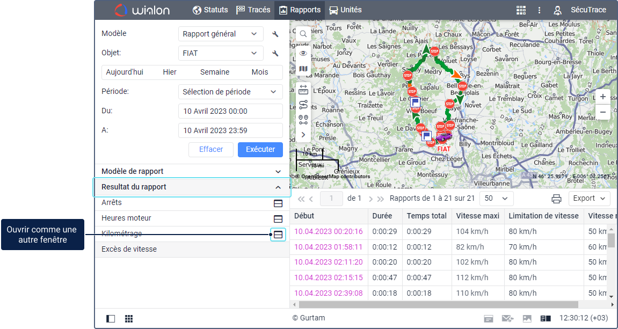Collapse the Resultat du rapport section
618x329 pixels.
pos(278,187)
